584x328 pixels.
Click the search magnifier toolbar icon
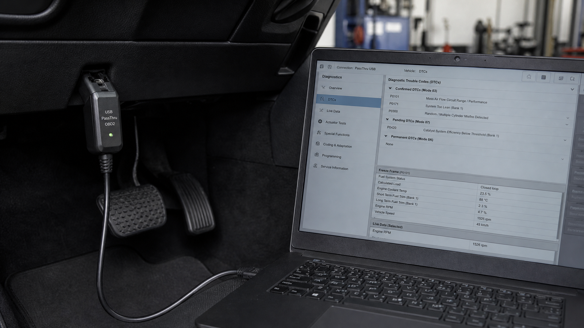(572, 79)
